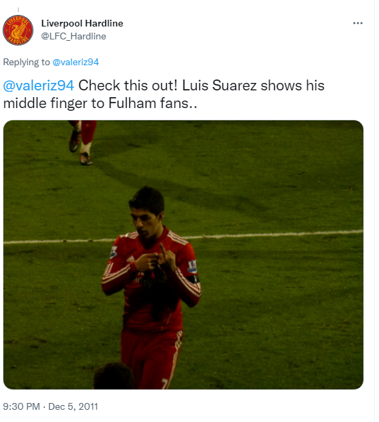Click the column border right of the tweet
379x422 pixels.
pyautogui.click(x=374, y=211)
